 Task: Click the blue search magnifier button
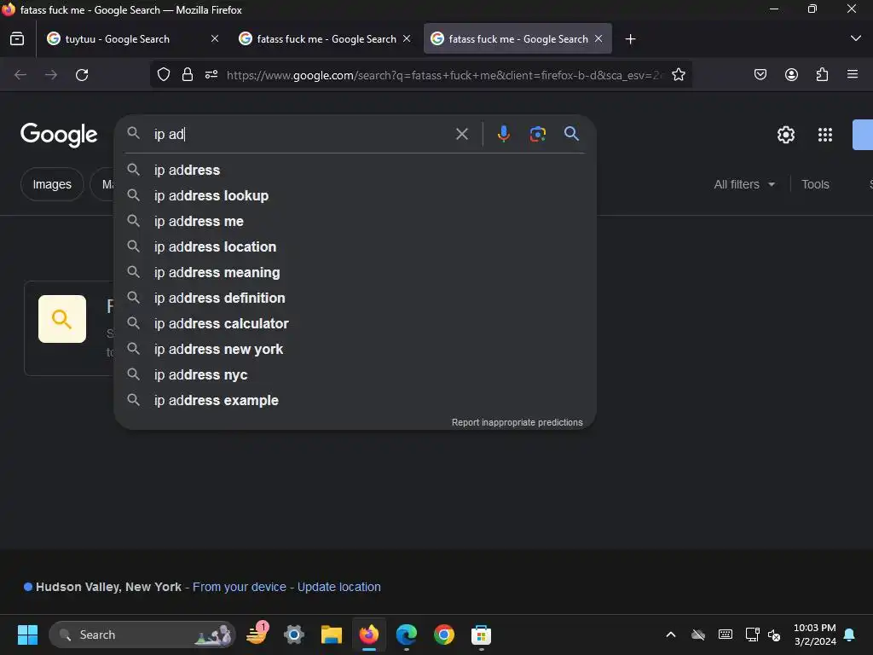coord(571,134)
